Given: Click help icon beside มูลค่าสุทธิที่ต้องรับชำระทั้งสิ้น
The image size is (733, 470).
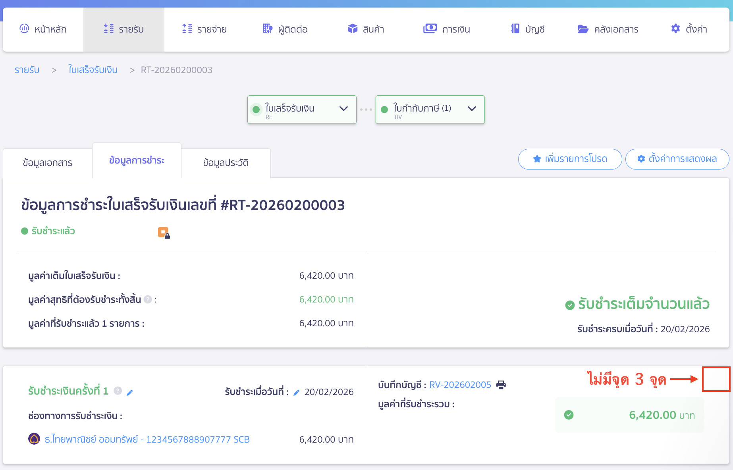Looking at the screenshot, I should [148, 300].
